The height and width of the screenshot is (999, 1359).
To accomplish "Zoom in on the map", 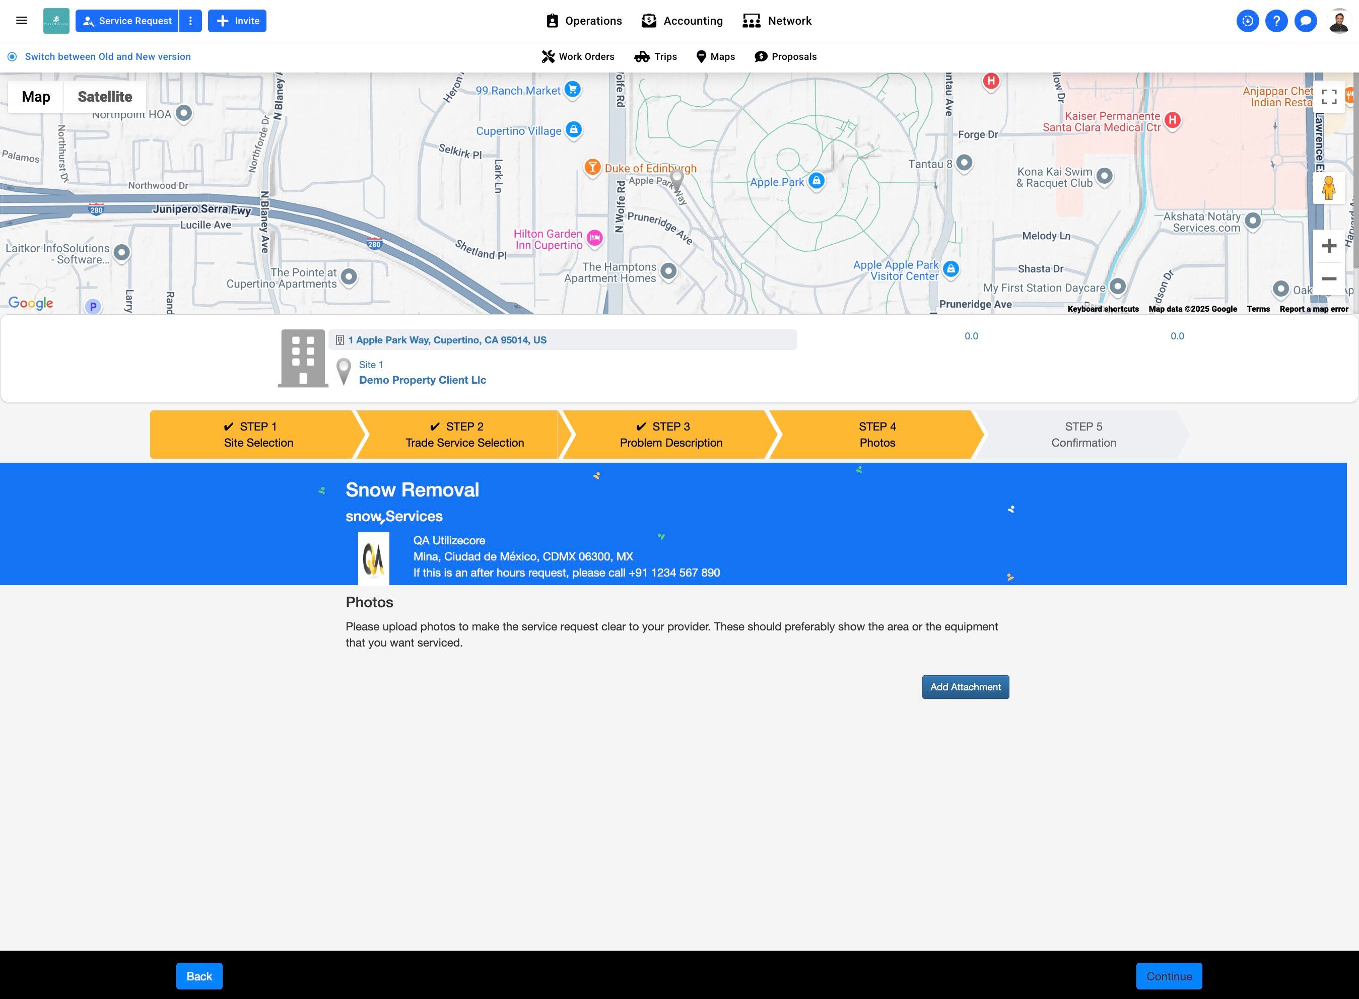I will pos(1329,246).
